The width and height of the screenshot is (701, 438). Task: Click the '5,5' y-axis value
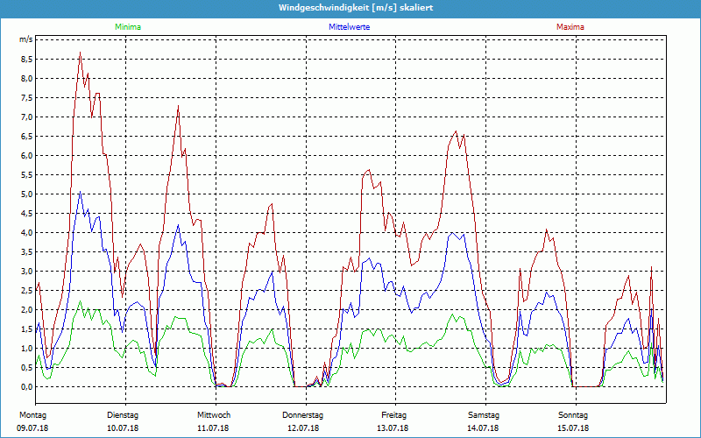click(27, 174)
